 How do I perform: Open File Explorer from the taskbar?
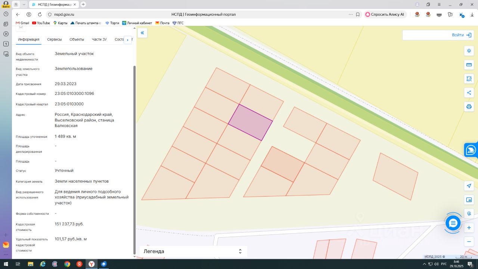(30, 264)
